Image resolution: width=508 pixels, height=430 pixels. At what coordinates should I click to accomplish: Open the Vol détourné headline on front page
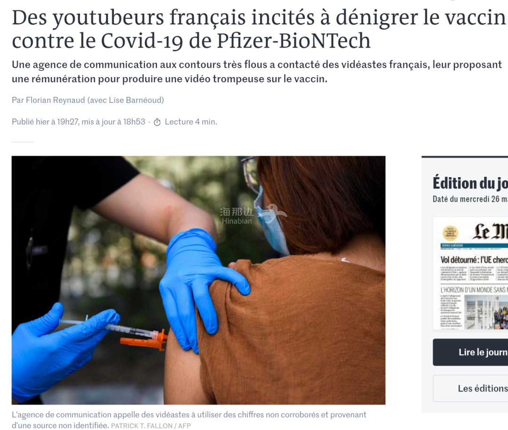[x=474, y=260]
